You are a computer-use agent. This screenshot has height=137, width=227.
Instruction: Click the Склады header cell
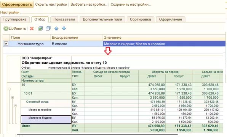tap(46, 76)
